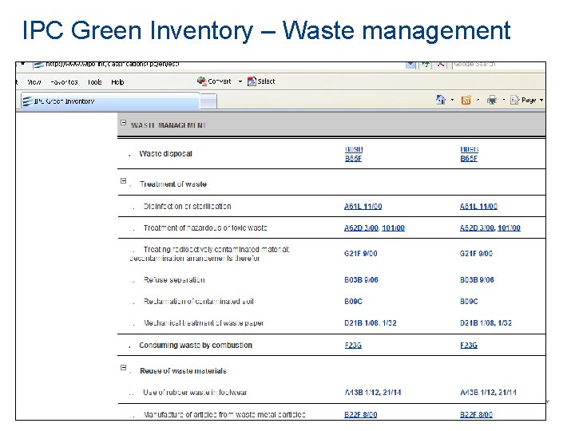Click B09C code in first column
This screenshot has height=431, width=575.
[x=353, y=301]
